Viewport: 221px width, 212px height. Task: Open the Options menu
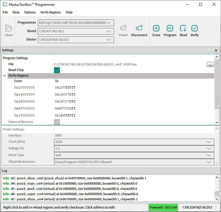tap(30, 12)
